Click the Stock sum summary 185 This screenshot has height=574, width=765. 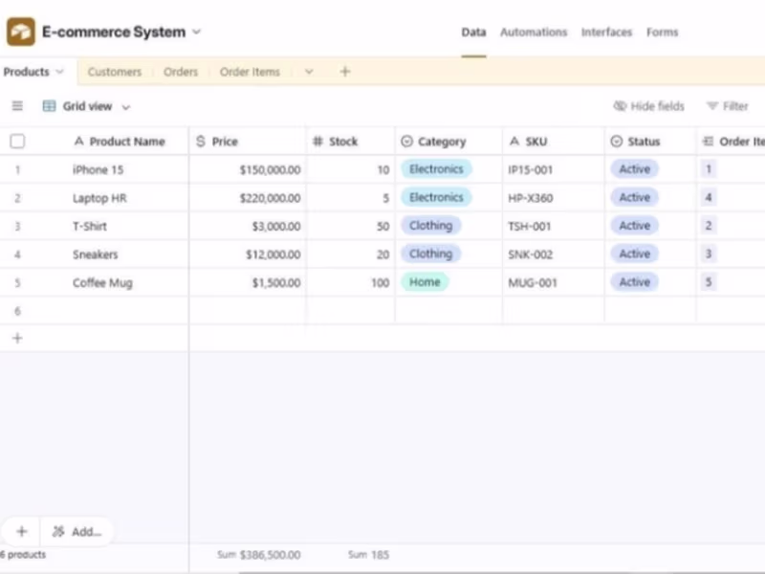pos(380,555)
